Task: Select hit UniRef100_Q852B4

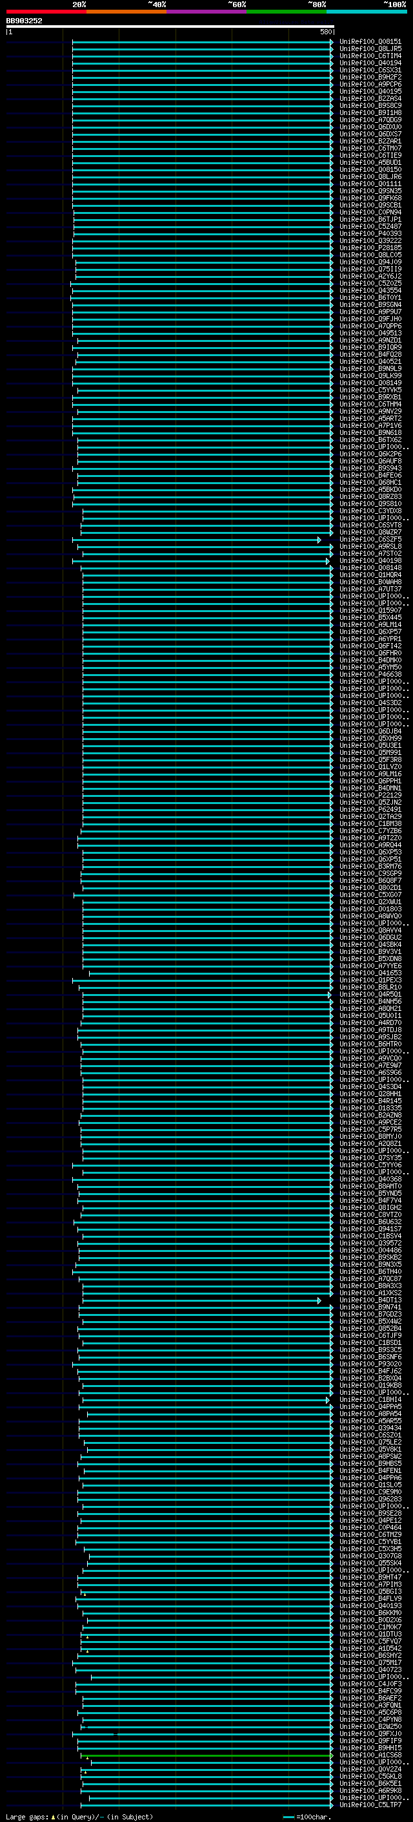Action: coord(370,1329)
